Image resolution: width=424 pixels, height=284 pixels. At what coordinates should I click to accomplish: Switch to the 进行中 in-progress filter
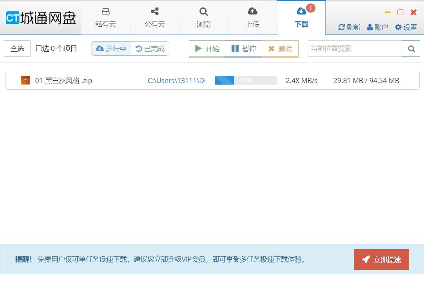(111, 48)
